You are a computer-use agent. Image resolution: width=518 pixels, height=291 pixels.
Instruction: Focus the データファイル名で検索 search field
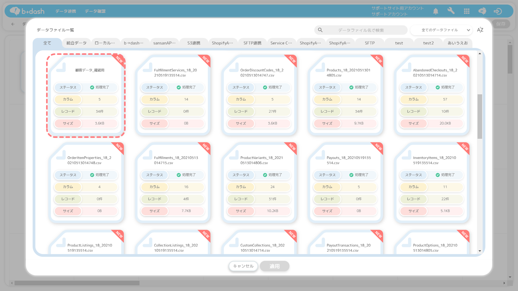pos(361,30)
